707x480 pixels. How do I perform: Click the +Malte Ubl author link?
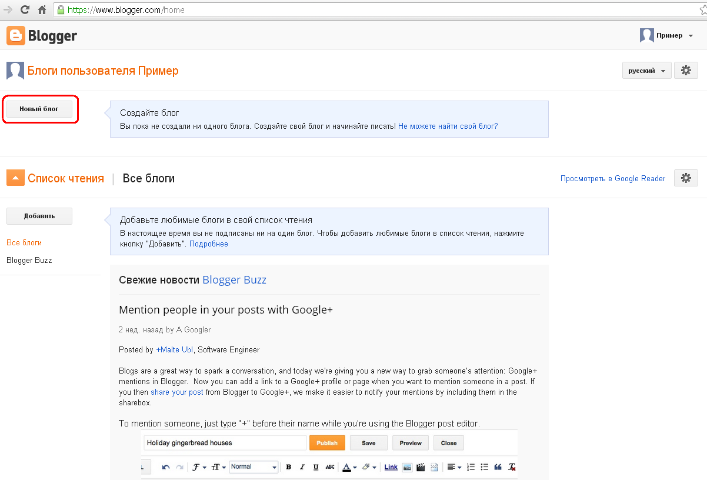(174, 349)
